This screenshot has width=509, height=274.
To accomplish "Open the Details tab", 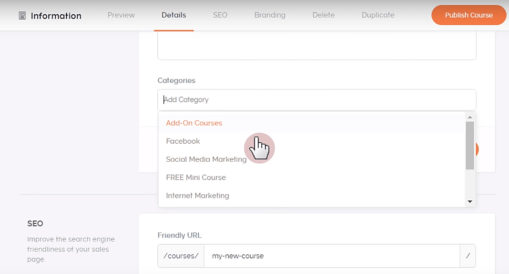I will click(x=173, y=15).
